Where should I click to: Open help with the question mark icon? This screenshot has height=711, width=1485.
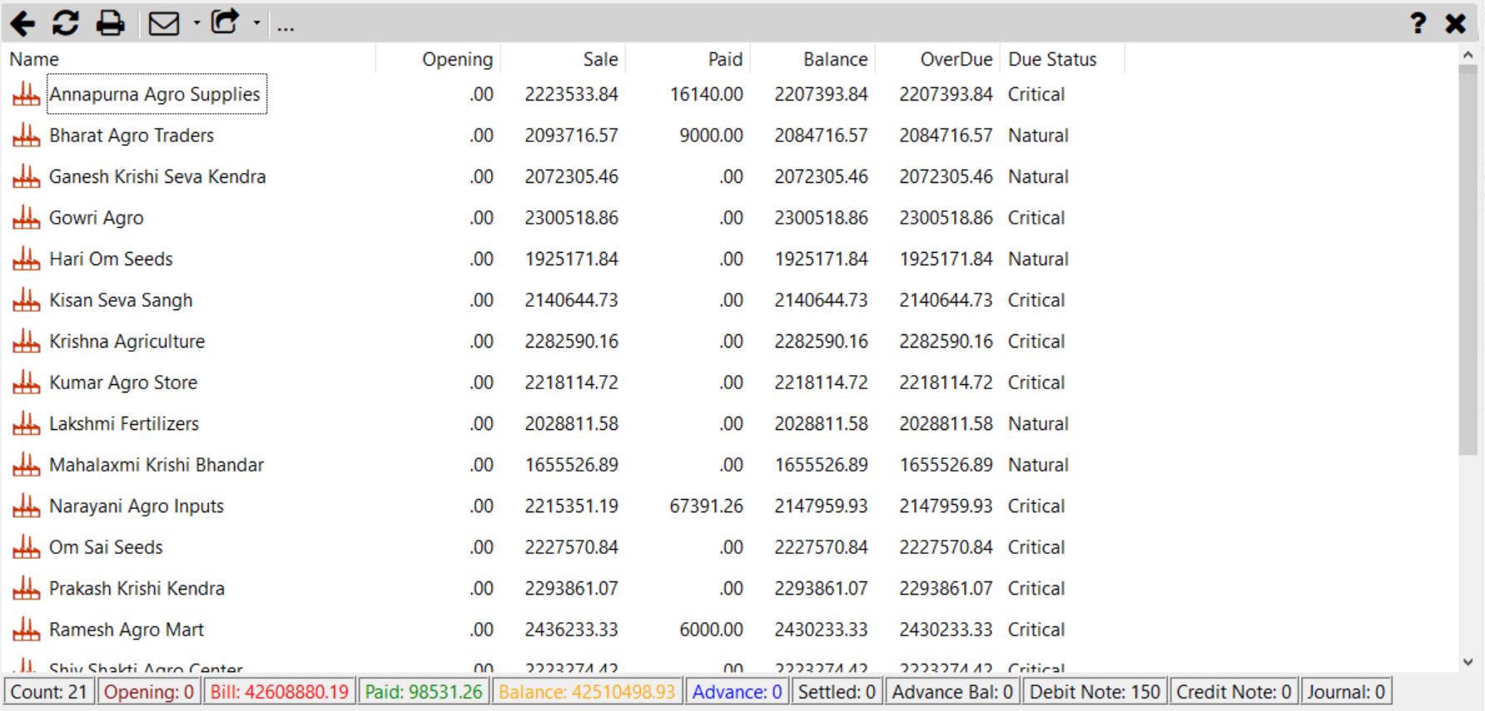(x=1418, y=23)
